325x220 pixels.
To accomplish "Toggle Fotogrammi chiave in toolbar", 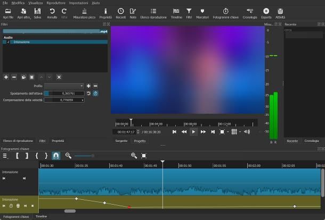I will tap(226, 13).
